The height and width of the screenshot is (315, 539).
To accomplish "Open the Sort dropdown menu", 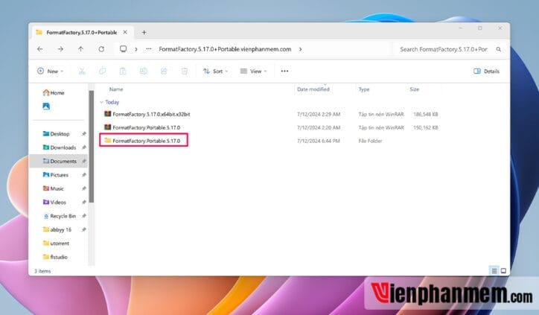I will [x=216, y=71].
